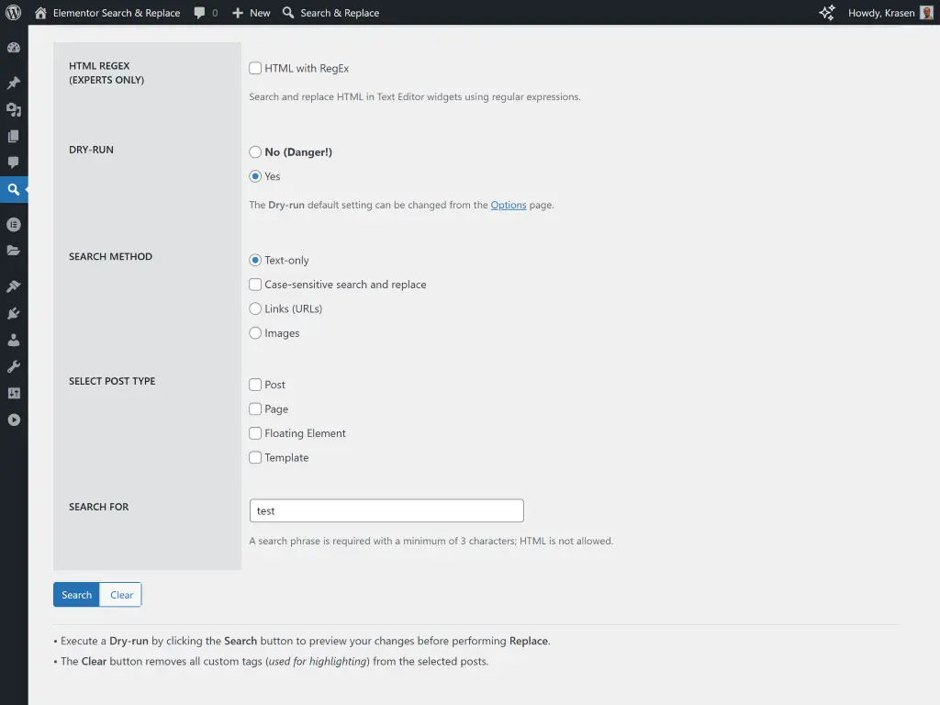Open the Posts menu in the sidebar

pyautogui.click(x=13, y=82)
